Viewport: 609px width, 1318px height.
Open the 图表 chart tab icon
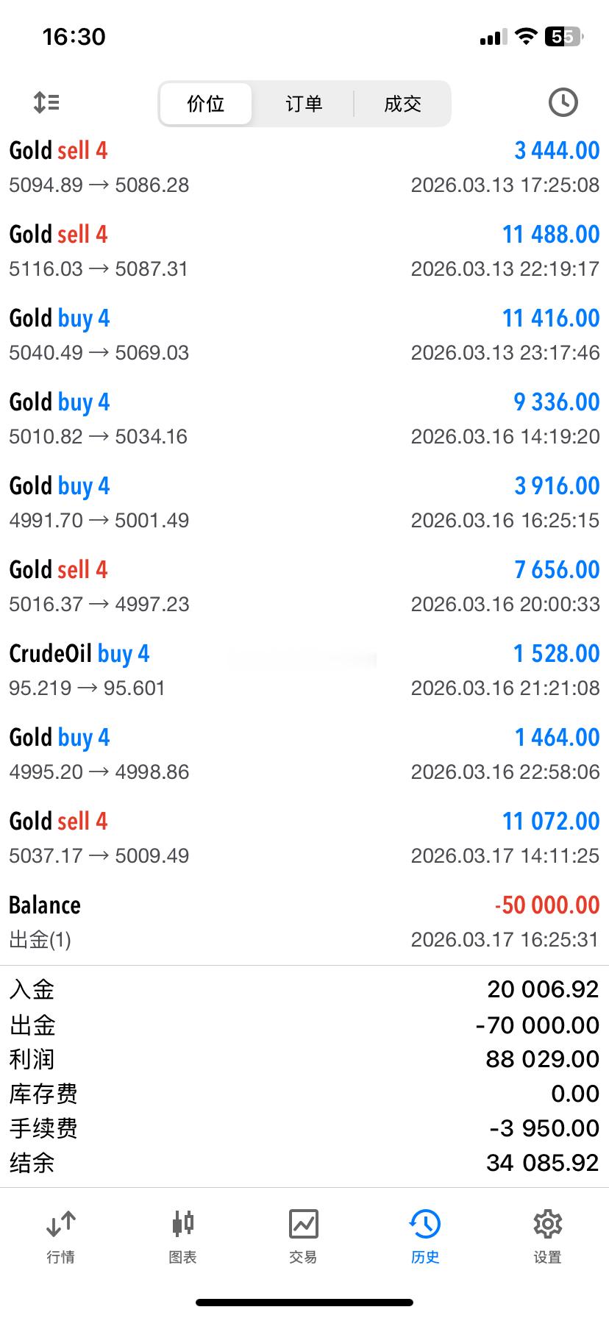pos(182,1225)
